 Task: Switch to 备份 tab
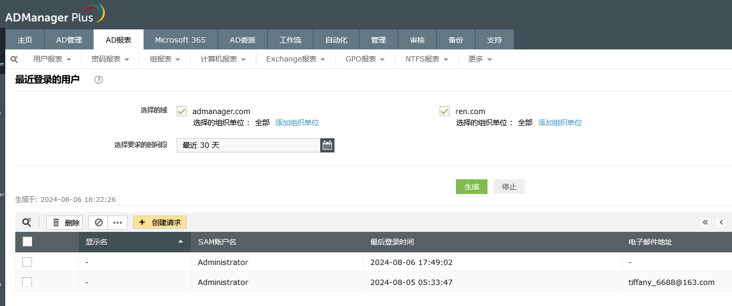[x=456, y=39]
